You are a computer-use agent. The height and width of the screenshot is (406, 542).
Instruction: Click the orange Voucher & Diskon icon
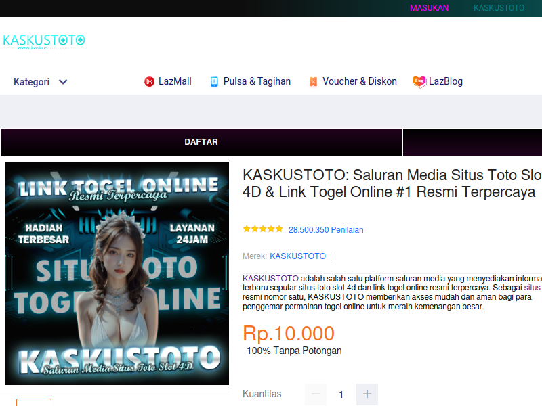(313, 82)
